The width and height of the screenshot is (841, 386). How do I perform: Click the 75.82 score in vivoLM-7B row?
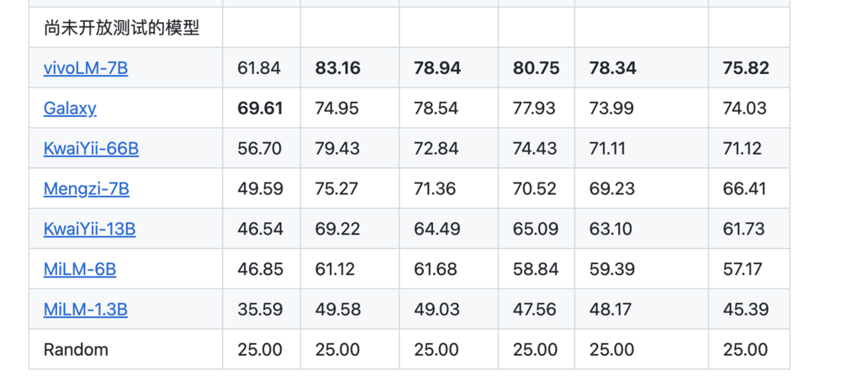point(746,68)
